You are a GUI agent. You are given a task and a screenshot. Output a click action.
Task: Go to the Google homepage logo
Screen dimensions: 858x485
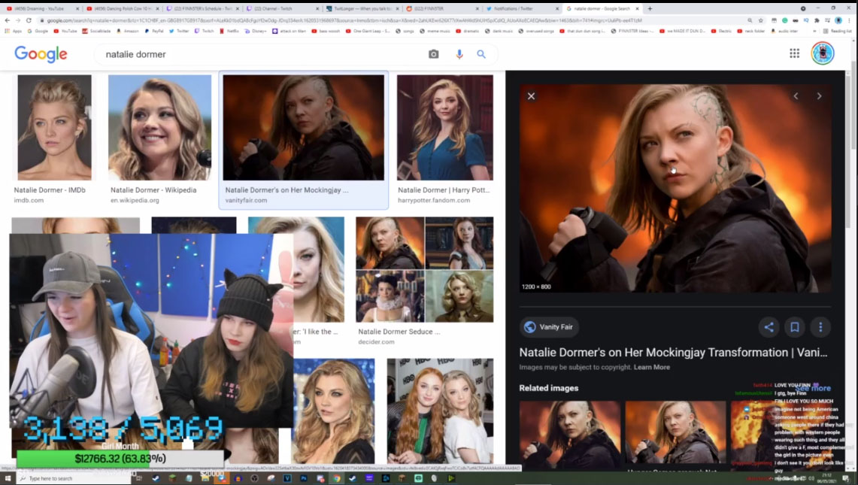(x=41, y=54)
